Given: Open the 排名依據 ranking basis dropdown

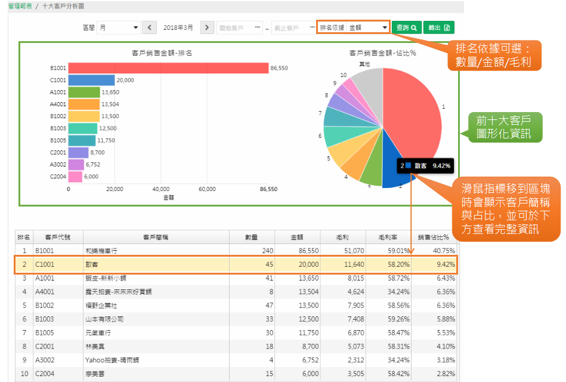Looking at the screenshot, I should click(x=368, y=27).
